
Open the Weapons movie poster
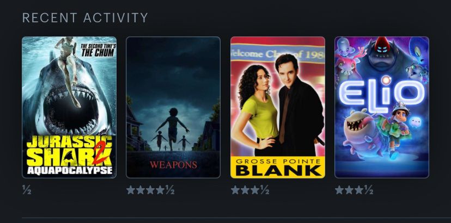pos(173,107)
